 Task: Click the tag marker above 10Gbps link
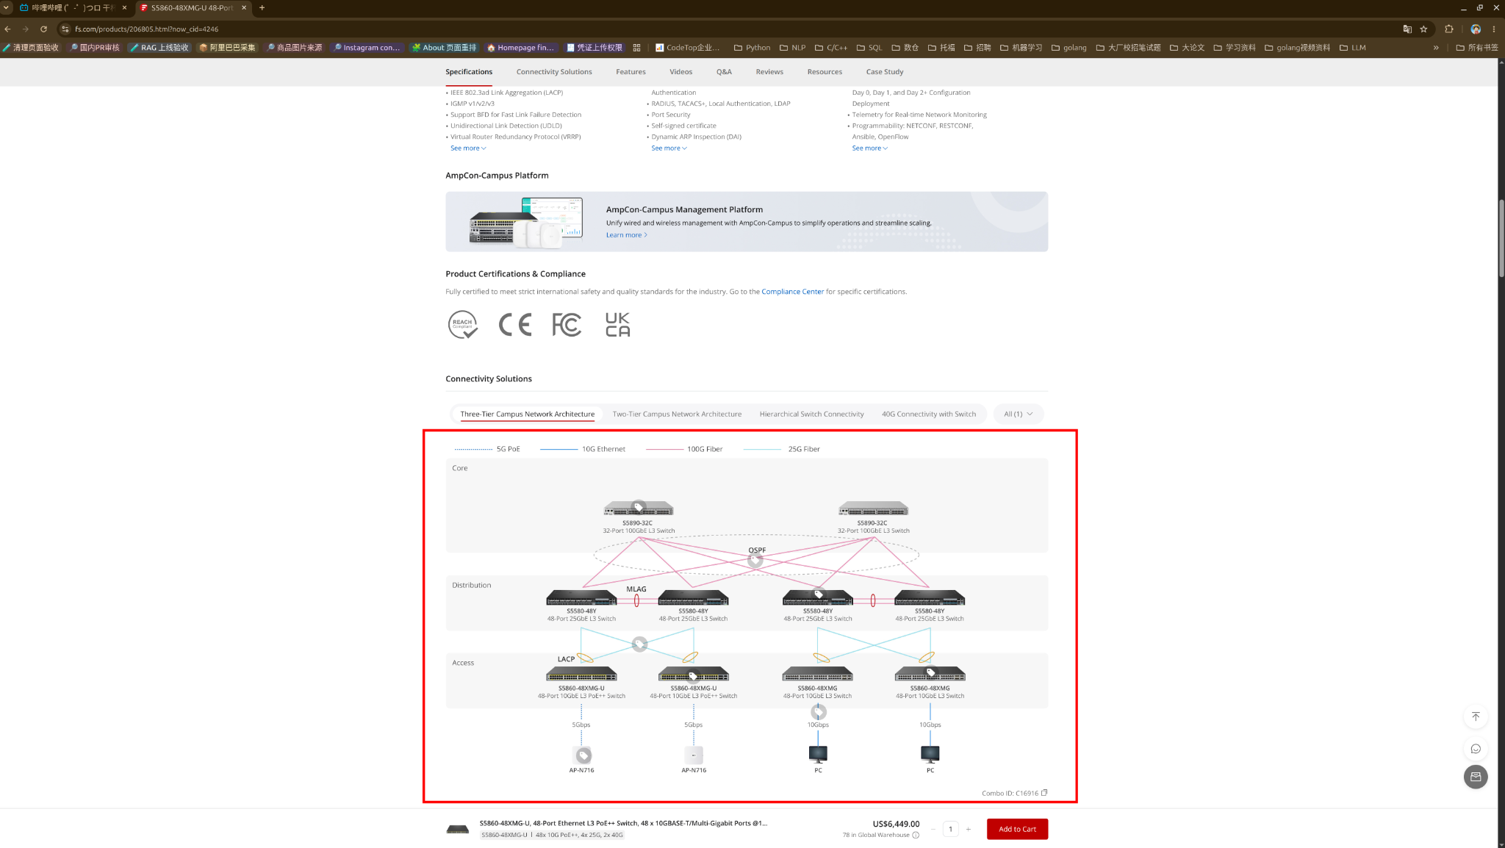coord(819,712)
